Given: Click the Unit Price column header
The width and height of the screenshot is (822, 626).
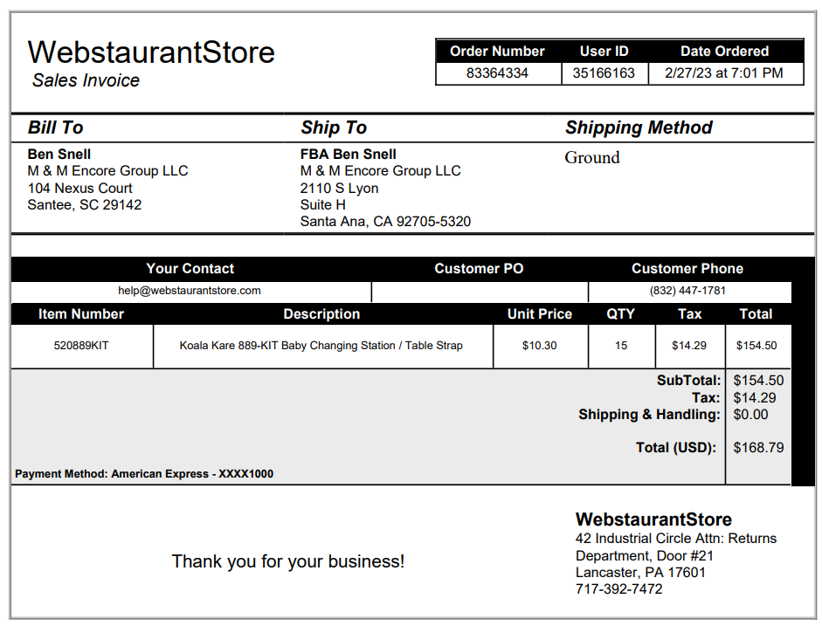Looking at the screenshot, I should [x=540, y=314].
